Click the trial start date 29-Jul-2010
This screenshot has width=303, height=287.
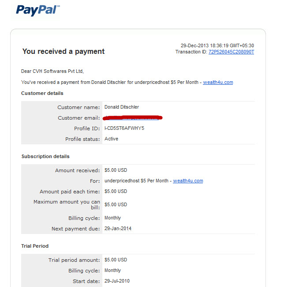[117, 281]
